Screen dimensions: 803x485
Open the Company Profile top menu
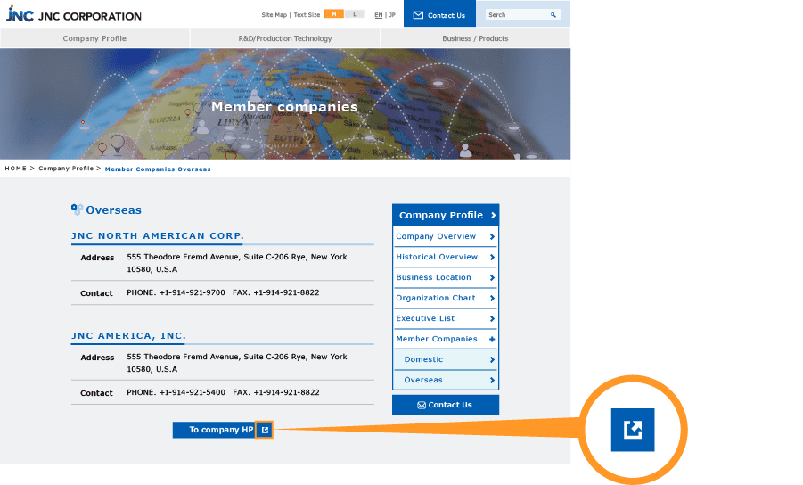pos(94,38)
